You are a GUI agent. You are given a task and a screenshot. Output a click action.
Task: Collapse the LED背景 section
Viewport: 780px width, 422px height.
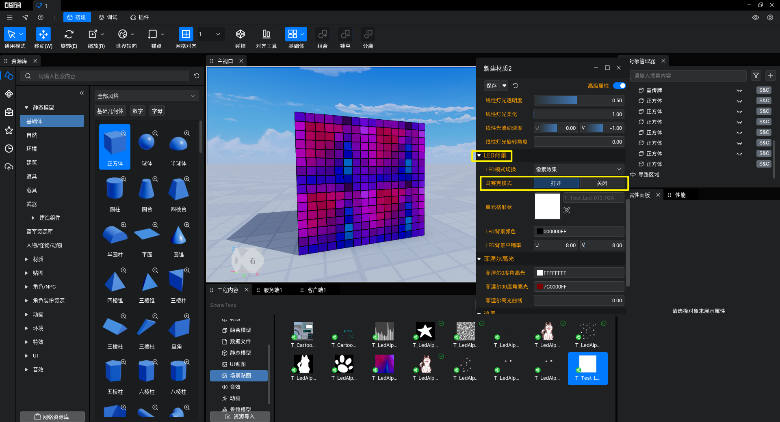[x=479, y=155]
